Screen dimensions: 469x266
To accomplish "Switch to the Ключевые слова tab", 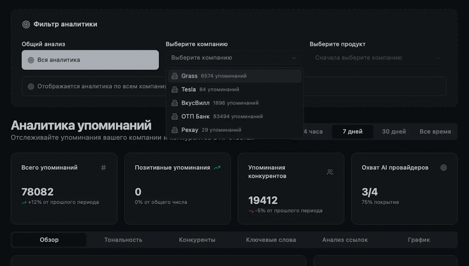I will point(271,240).
